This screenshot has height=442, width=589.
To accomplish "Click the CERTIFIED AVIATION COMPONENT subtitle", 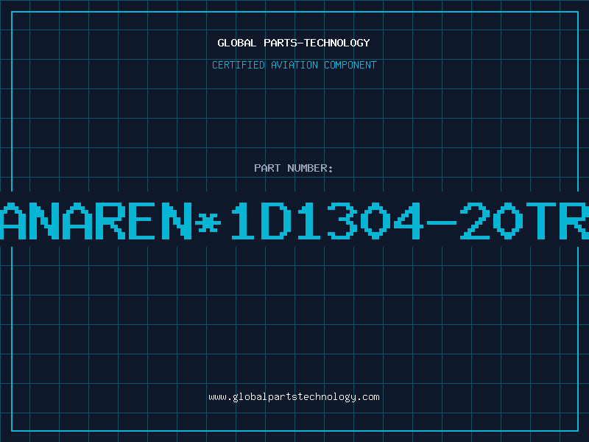I will pyautogui.click(x=294, y=65).
